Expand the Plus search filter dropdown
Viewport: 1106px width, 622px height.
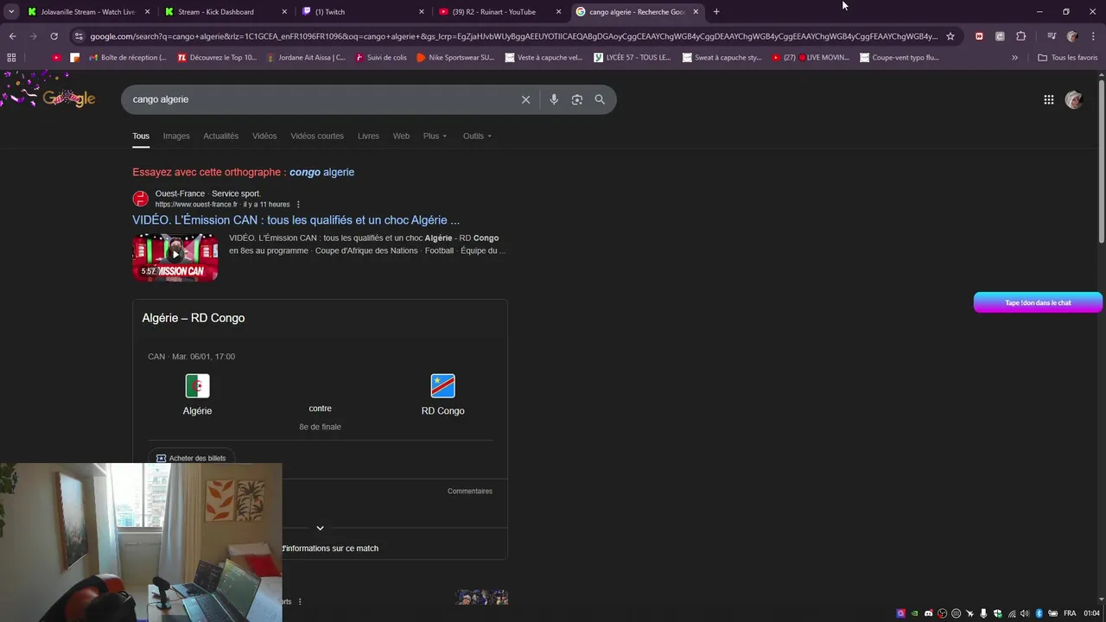435,136
